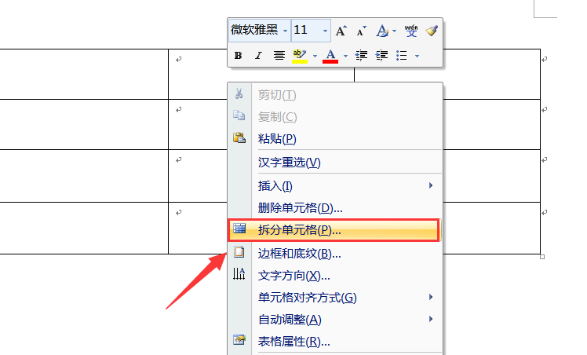587x355 pixels.
Task: Click the decrease indent icon
Action: click(x=361, y=56)
